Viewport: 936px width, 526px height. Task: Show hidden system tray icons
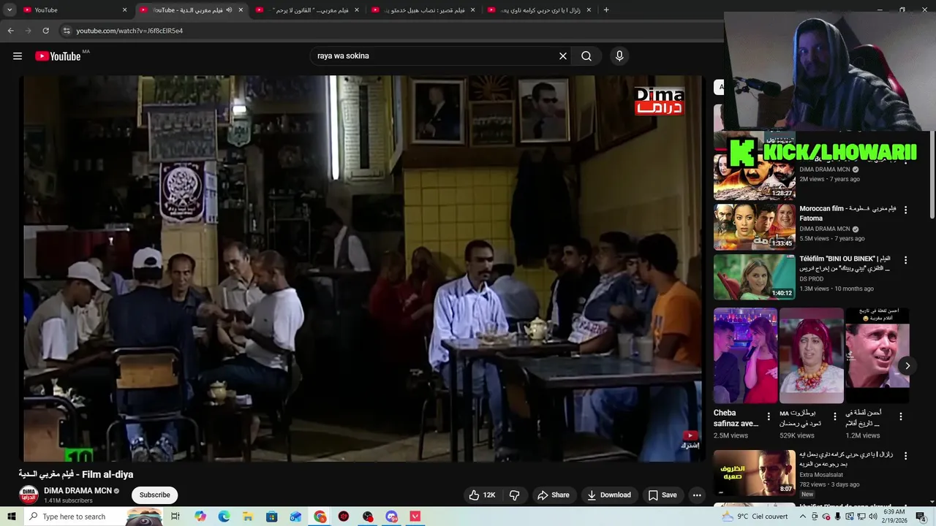point(802,517)
